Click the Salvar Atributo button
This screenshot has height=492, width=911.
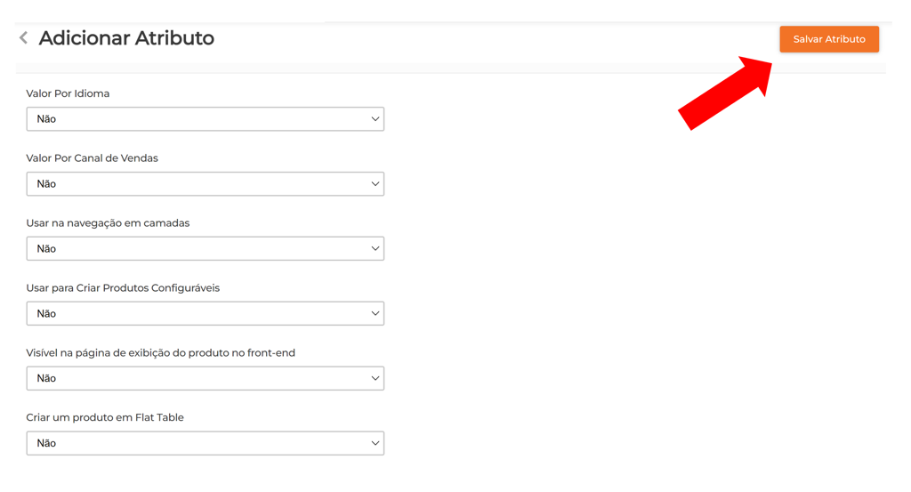[x=828, y=39]
